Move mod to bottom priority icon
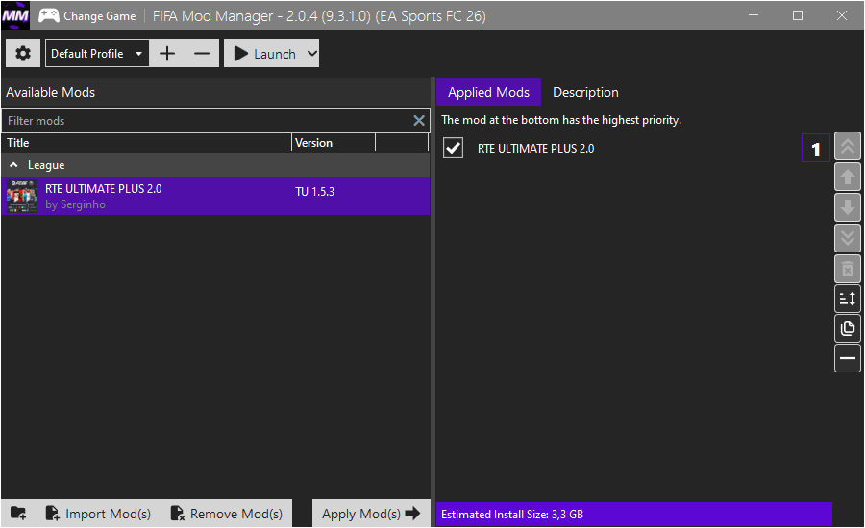This screenshot has width=865, height=528. pos(848,237)
